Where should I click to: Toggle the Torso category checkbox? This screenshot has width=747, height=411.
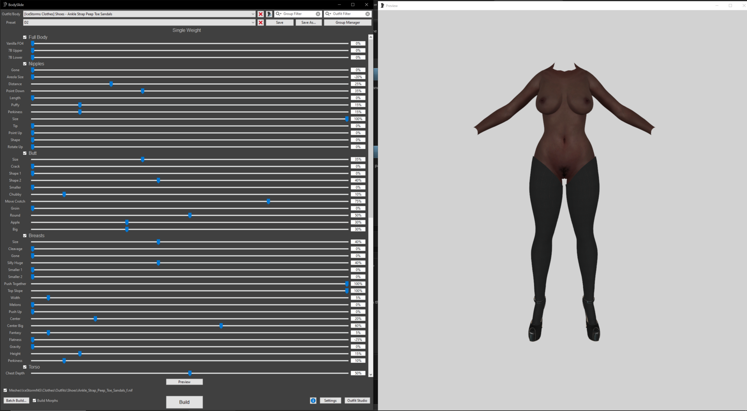click(x=25, y=367)
